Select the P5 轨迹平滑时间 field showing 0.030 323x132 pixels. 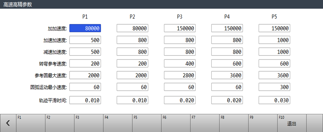(274, 100)
